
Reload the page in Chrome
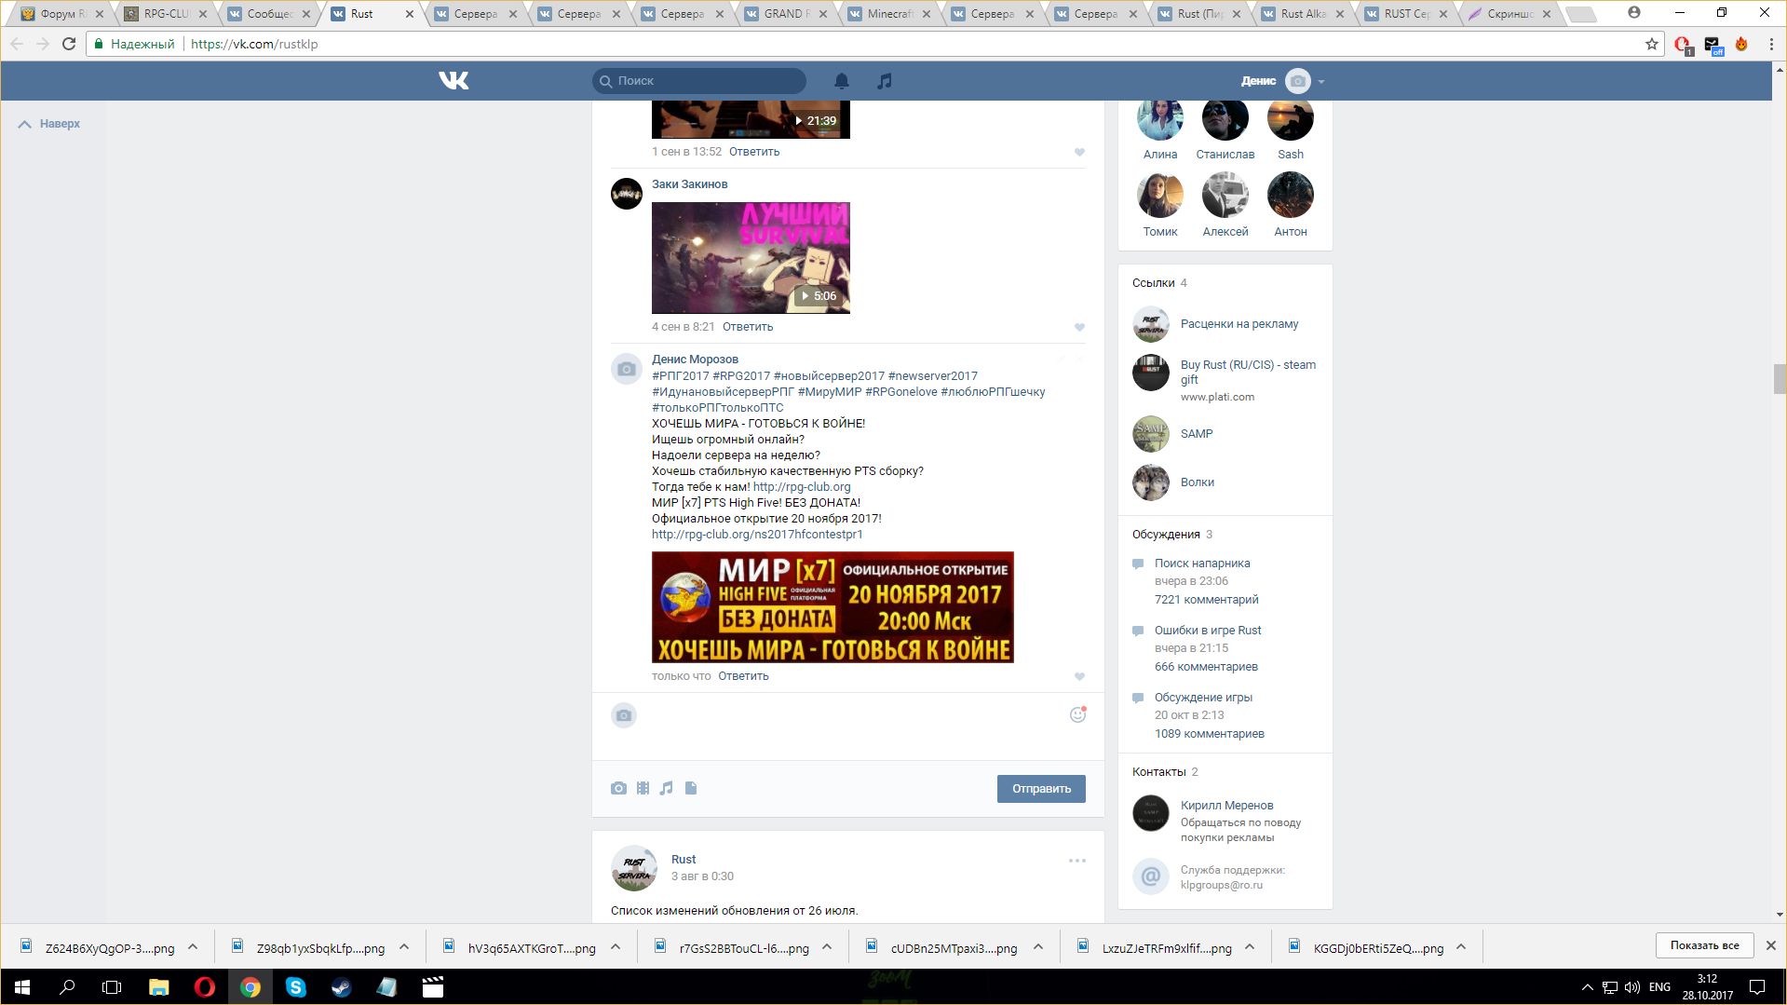point(69,44)
